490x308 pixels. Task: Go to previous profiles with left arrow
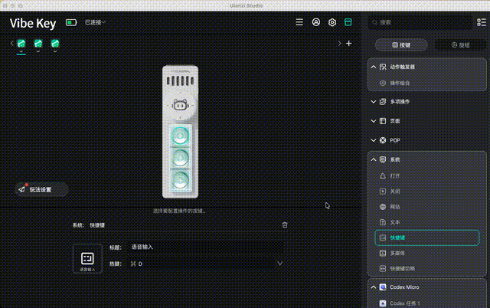(12, 44)
